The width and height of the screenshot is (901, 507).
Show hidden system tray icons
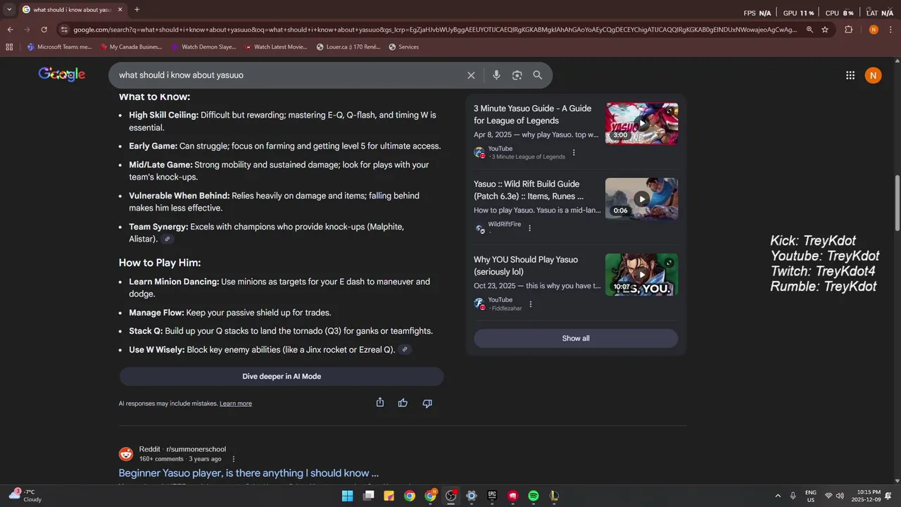click(778, 496)
